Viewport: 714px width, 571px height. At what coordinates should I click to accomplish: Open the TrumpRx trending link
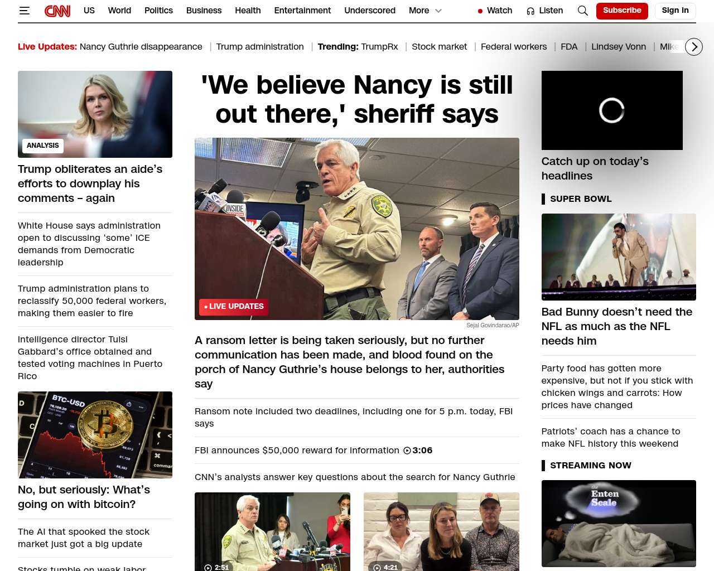point(379,47)
